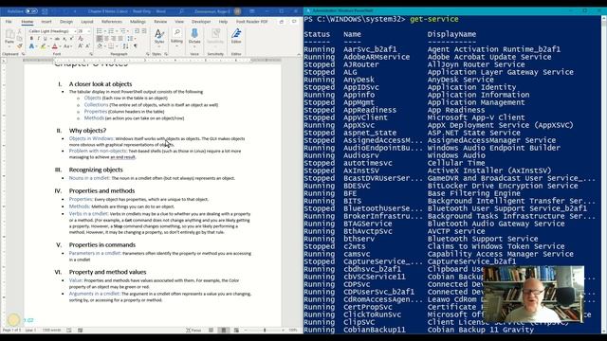Click the Multilevel List icon
607x341 pixels.
(122, 31)
